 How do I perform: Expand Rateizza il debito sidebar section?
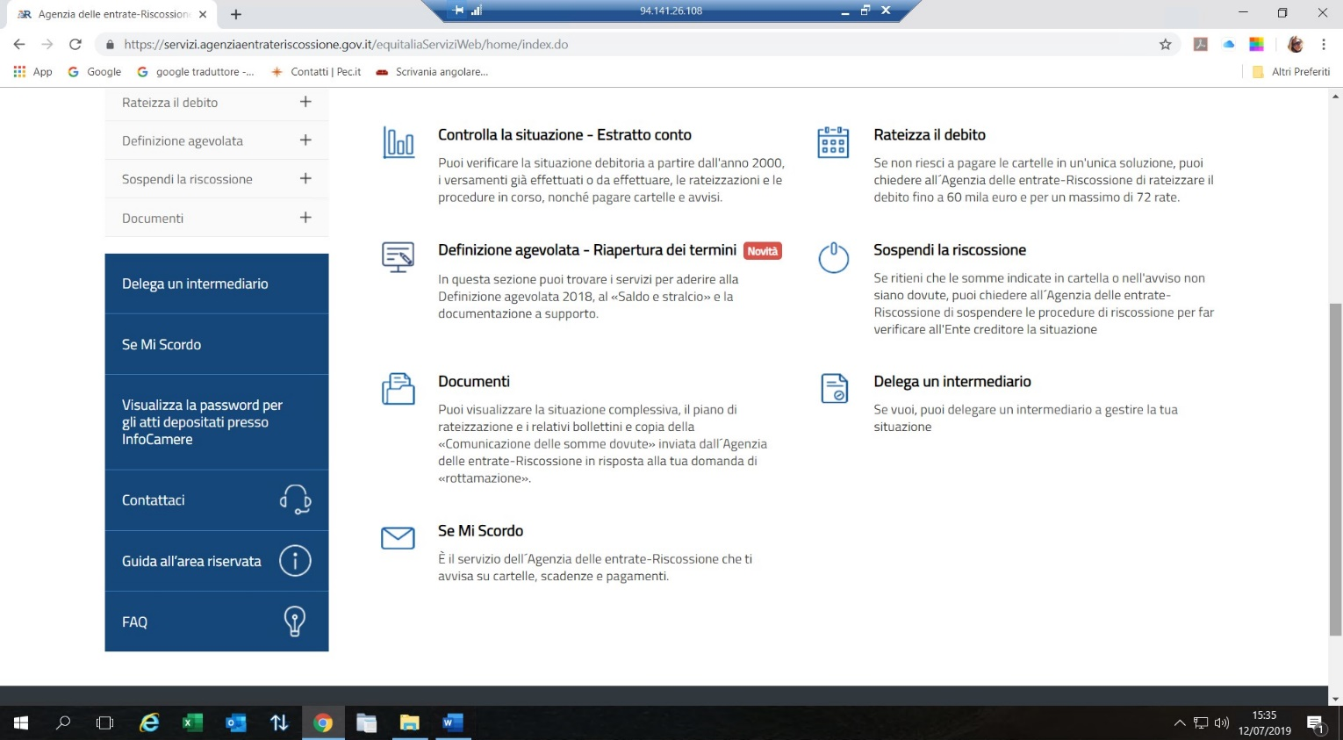(305, 102)
